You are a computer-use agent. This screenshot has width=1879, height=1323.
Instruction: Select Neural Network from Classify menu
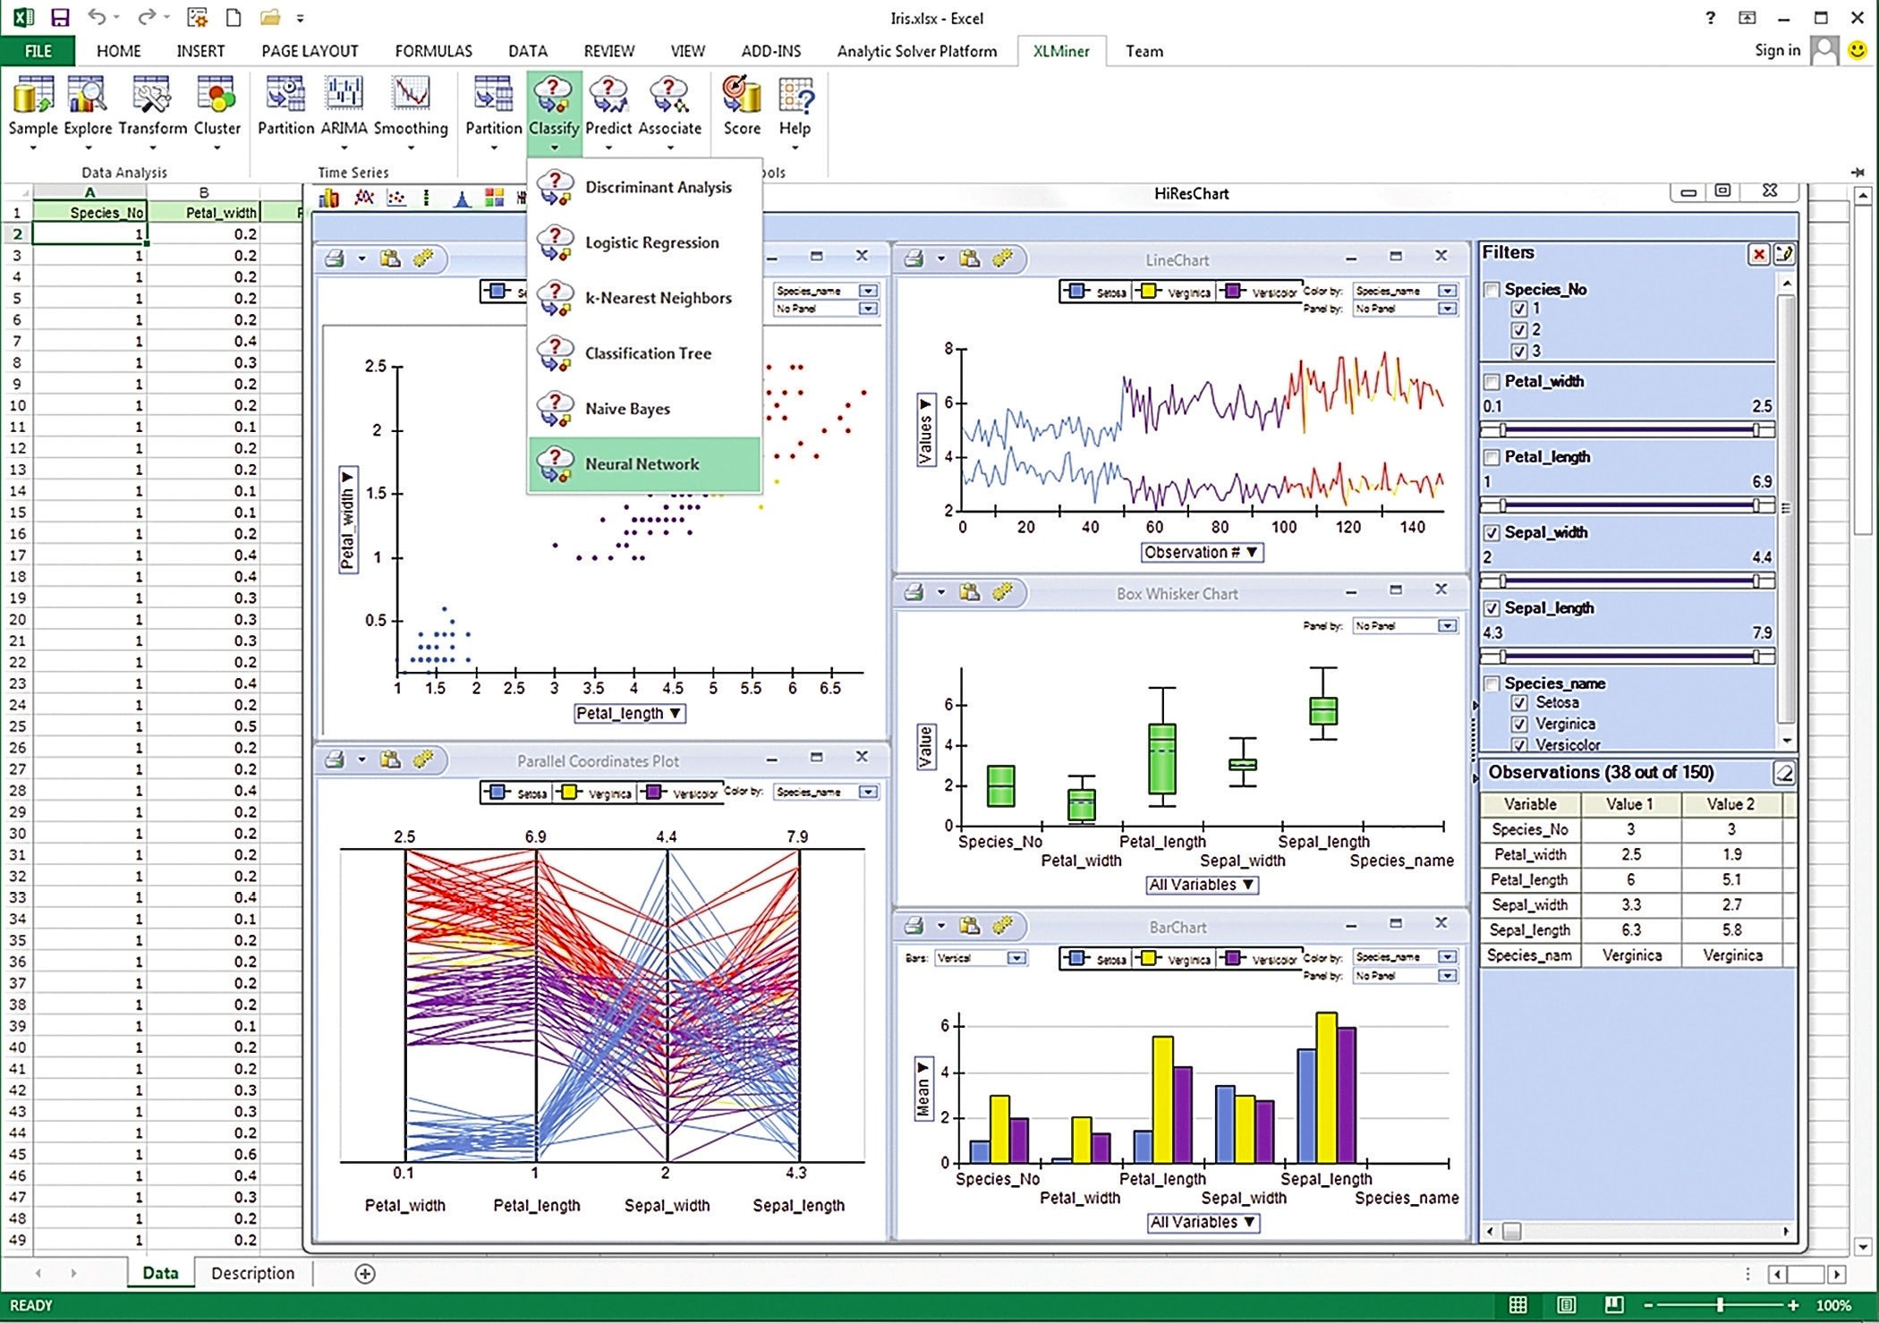point(642,464)
